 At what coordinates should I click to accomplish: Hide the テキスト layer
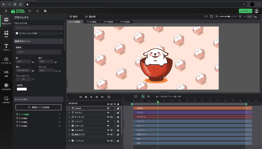pyautogui.click(x=108, y=113)
